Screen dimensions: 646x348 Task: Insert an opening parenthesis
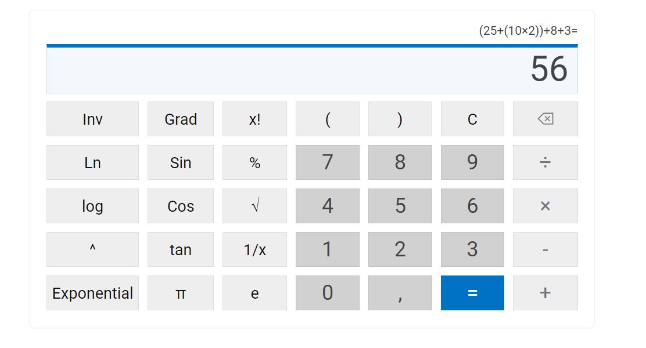327,119
